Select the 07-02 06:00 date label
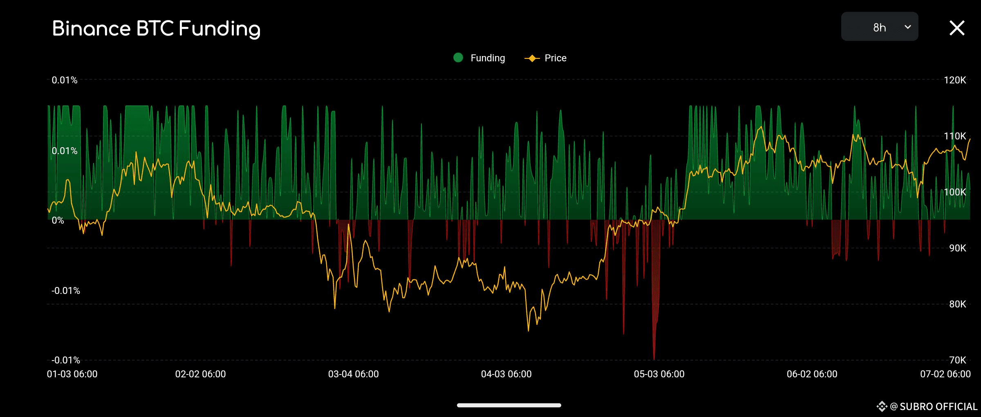 coord(945,374)
